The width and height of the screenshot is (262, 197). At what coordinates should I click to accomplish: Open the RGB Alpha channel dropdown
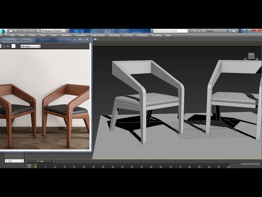pyautogui.click(x=30, y=46)
